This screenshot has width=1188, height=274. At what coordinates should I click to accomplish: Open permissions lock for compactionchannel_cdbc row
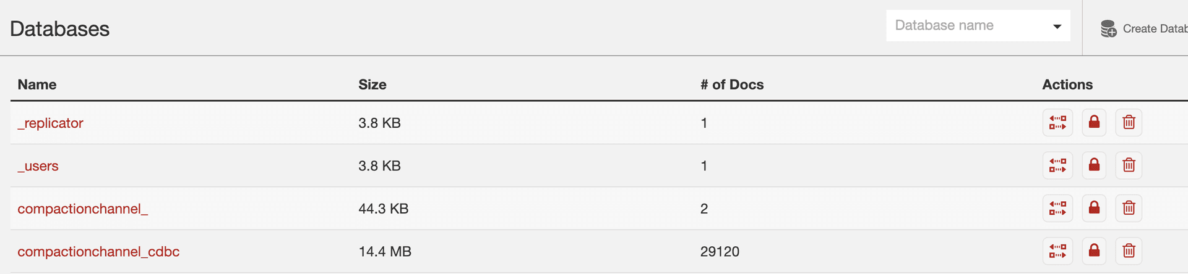click(1094, 251)
